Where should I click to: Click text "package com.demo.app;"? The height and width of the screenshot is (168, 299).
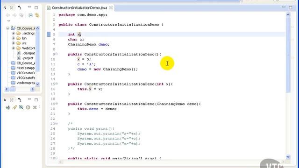[83, 14]
